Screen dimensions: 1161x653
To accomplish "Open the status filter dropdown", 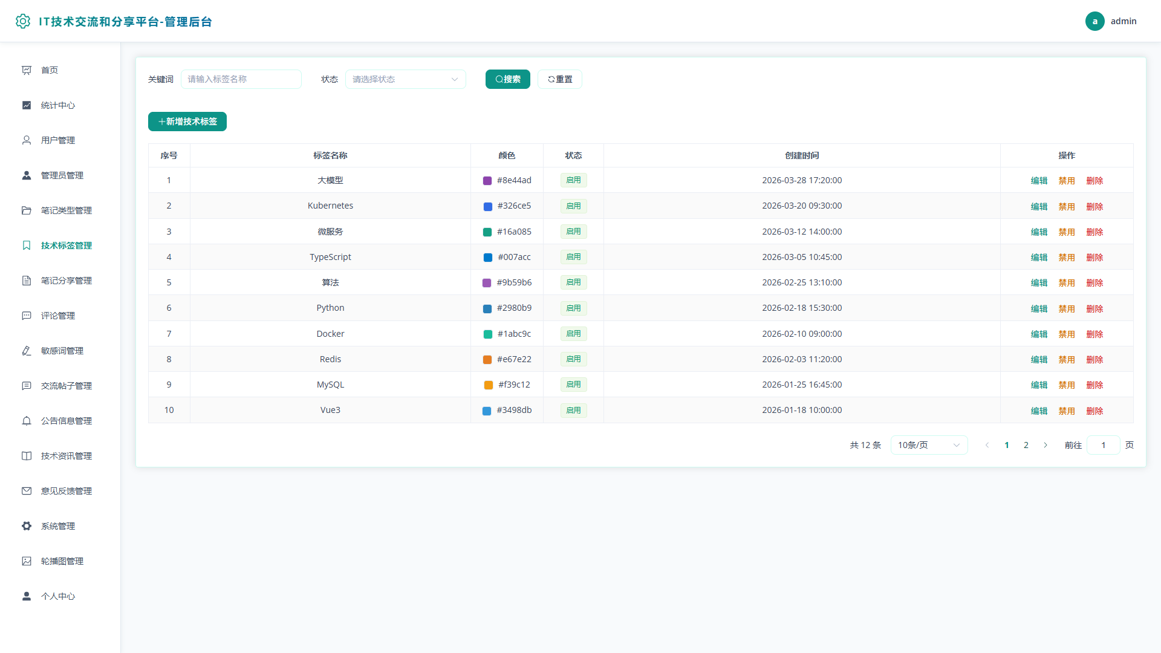I will [406, 79].
